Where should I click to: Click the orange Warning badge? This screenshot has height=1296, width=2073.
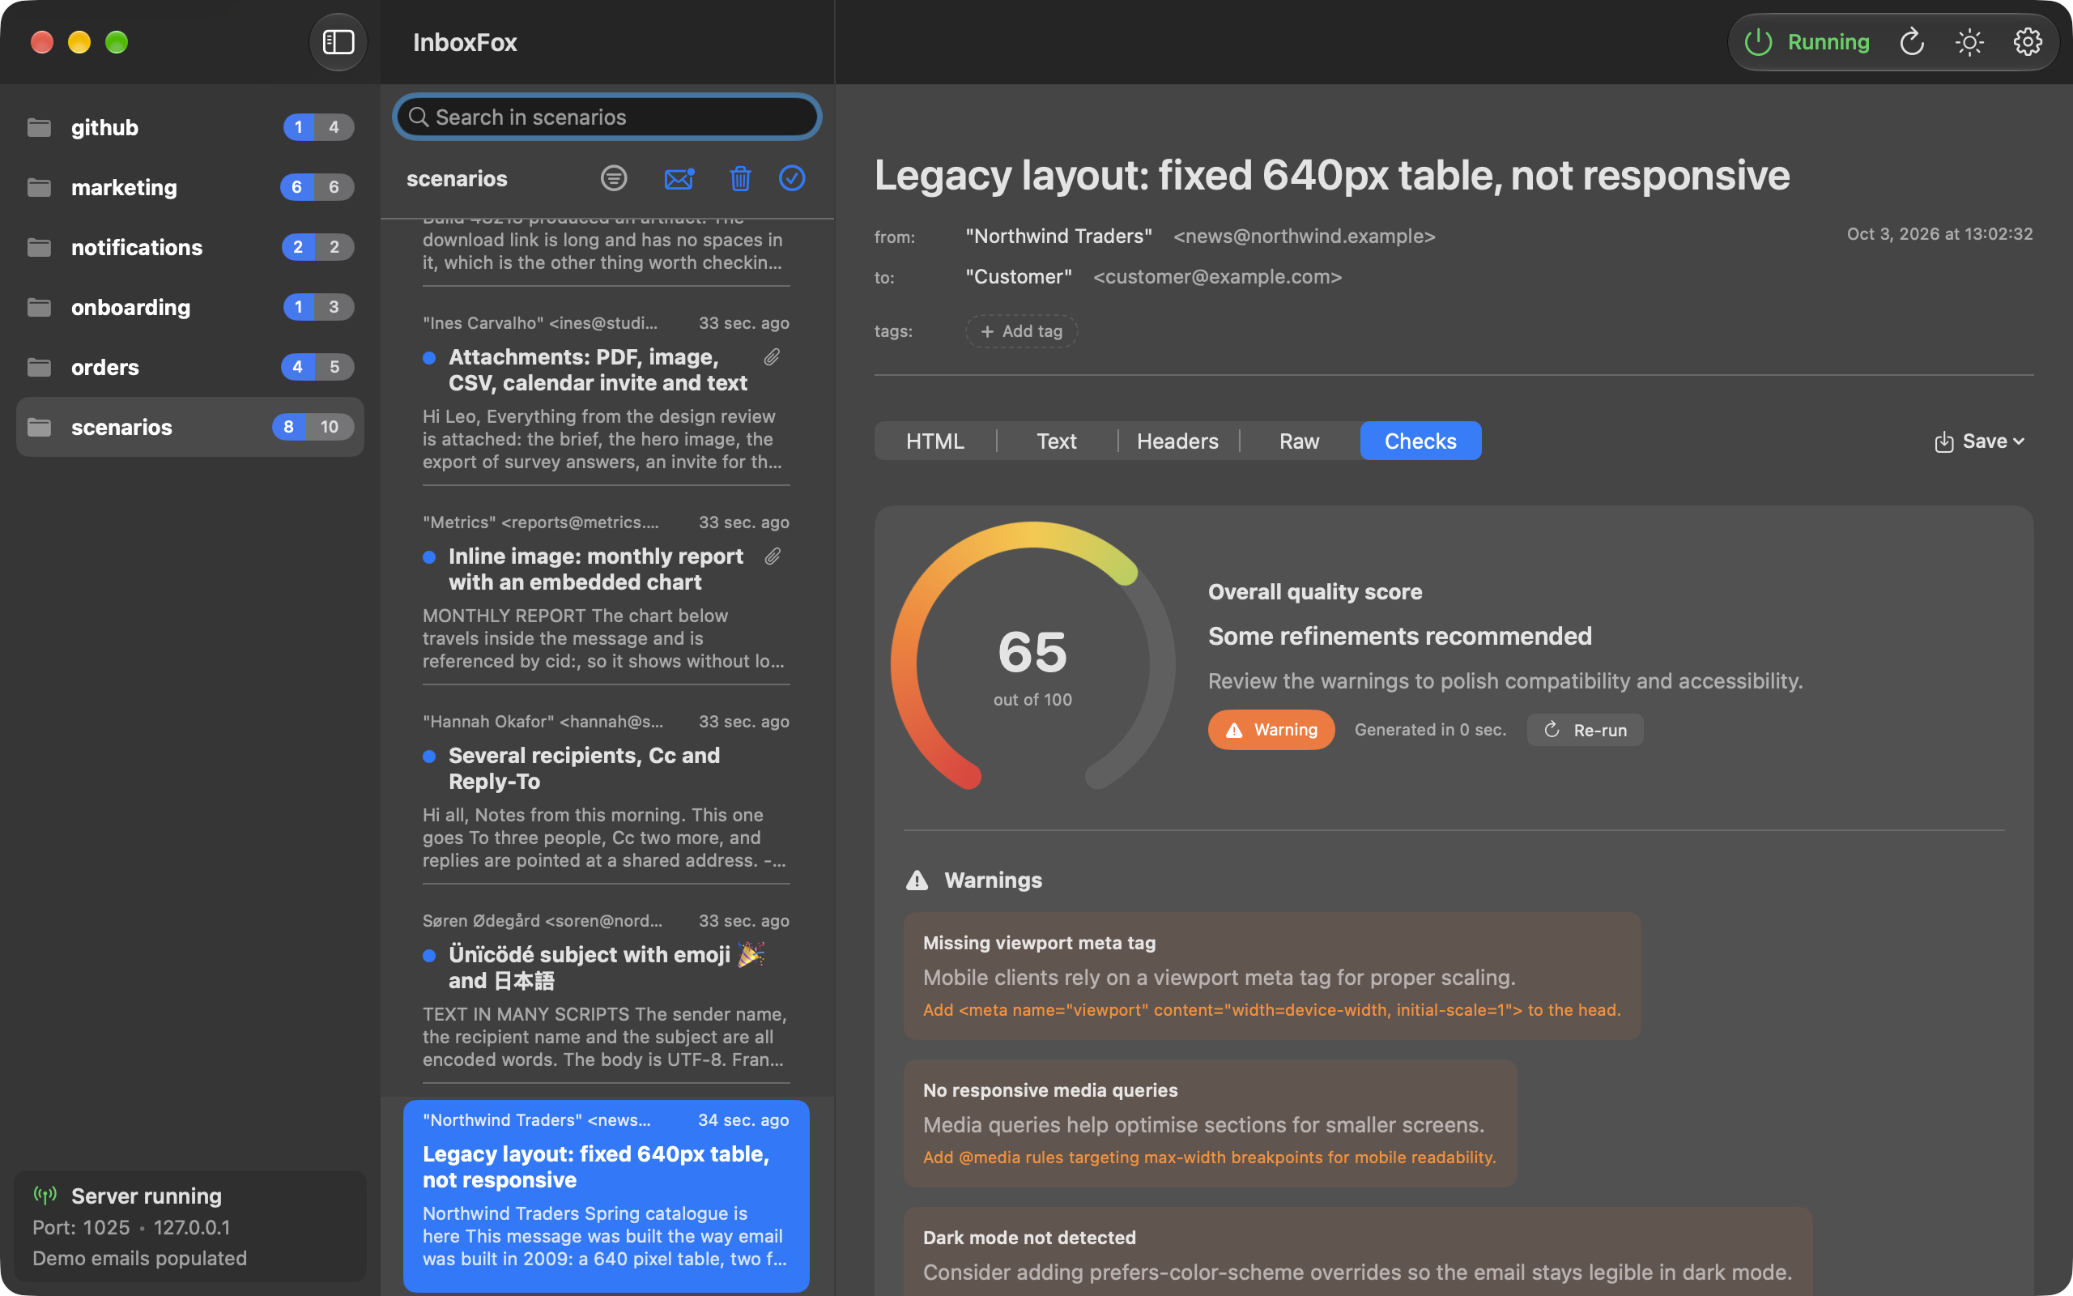coord(1271,731)
